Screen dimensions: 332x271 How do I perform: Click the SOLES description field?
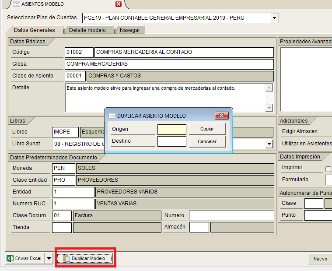175,169
